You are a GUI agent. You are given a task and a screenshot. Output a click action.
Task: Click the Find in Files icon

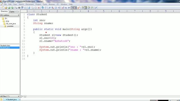click(x=56, y=8)
